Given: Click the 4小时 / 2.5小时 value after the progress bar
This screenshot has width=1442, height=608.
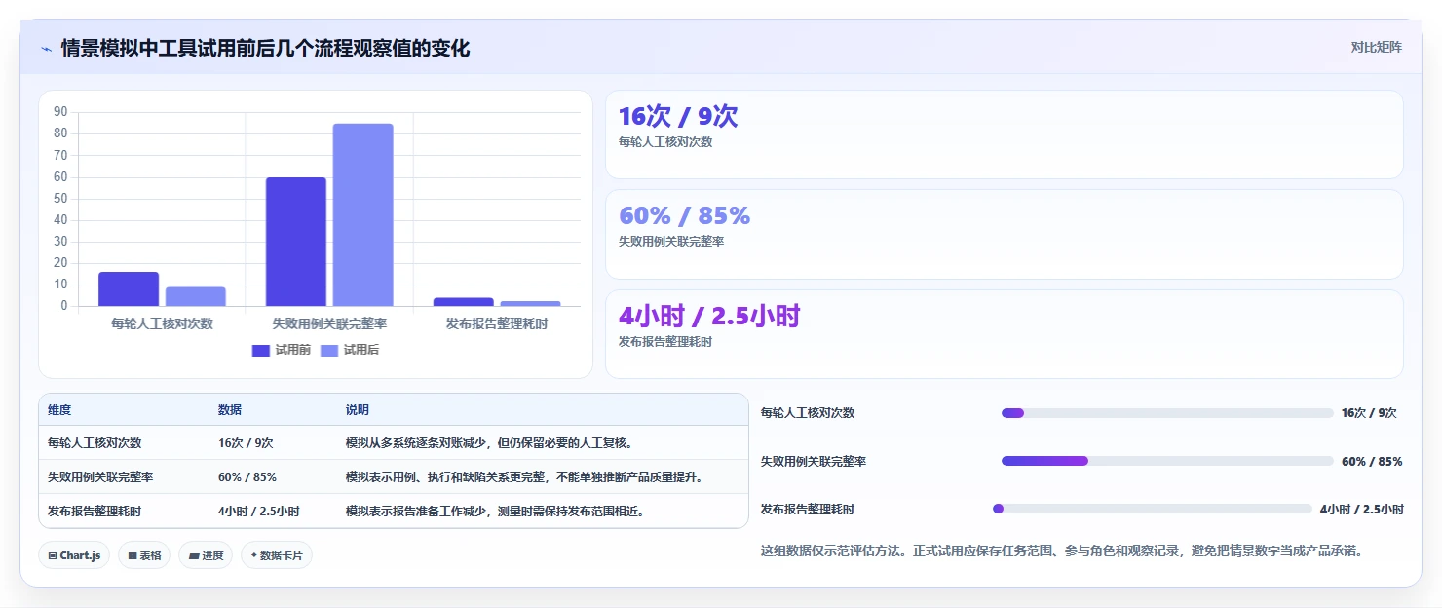Looking at the screenshot, I should tap(1362, 509).
